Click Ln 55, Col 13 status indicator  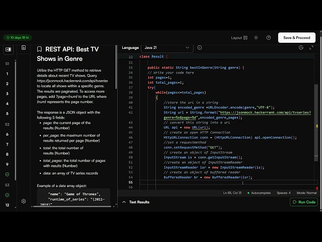(x=232, y=193)
